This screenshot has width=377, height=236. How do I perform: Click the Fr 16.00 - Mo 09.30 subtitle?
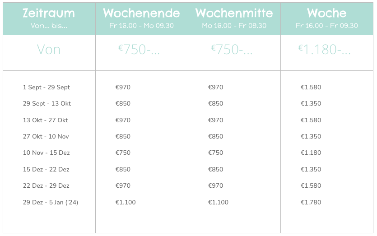coord(142,26)
